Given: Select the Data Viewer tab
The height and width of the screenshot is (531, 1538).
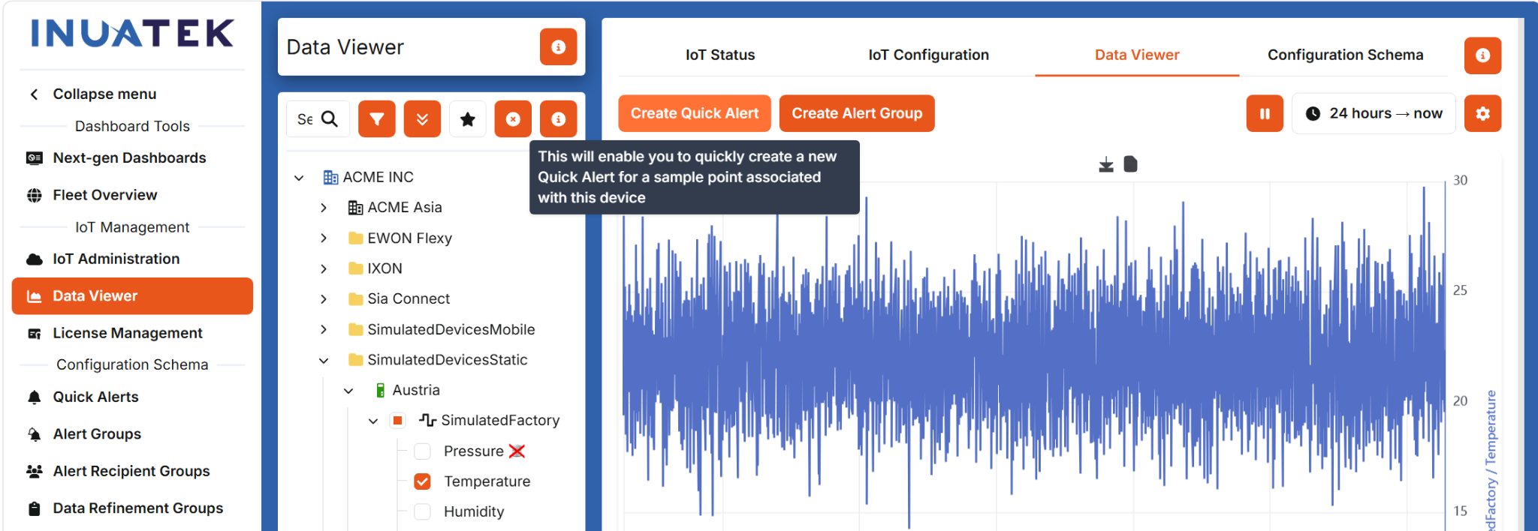Looking at the screenshot, I should [1137, 55].
